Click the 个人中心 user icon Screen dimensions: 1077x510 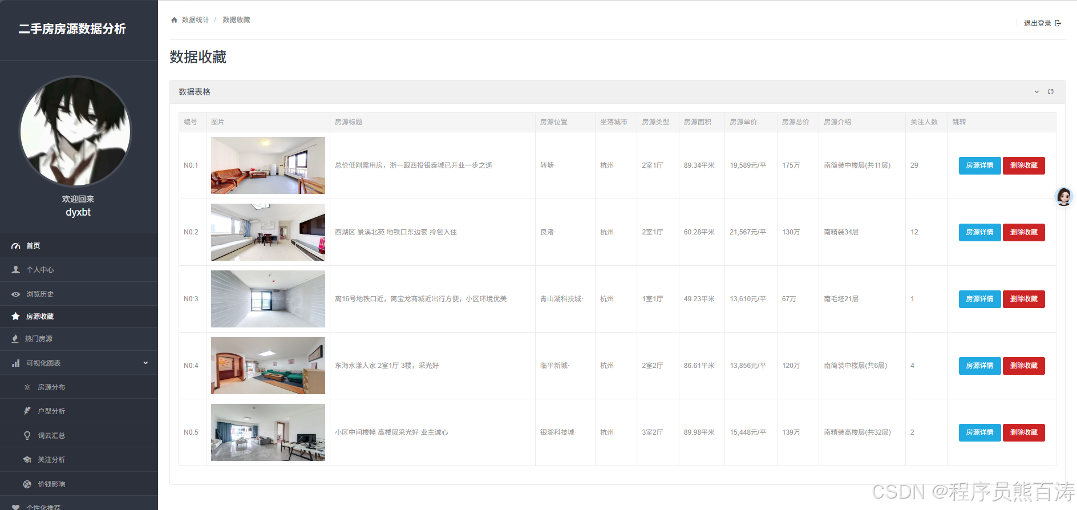pos(16,270)
